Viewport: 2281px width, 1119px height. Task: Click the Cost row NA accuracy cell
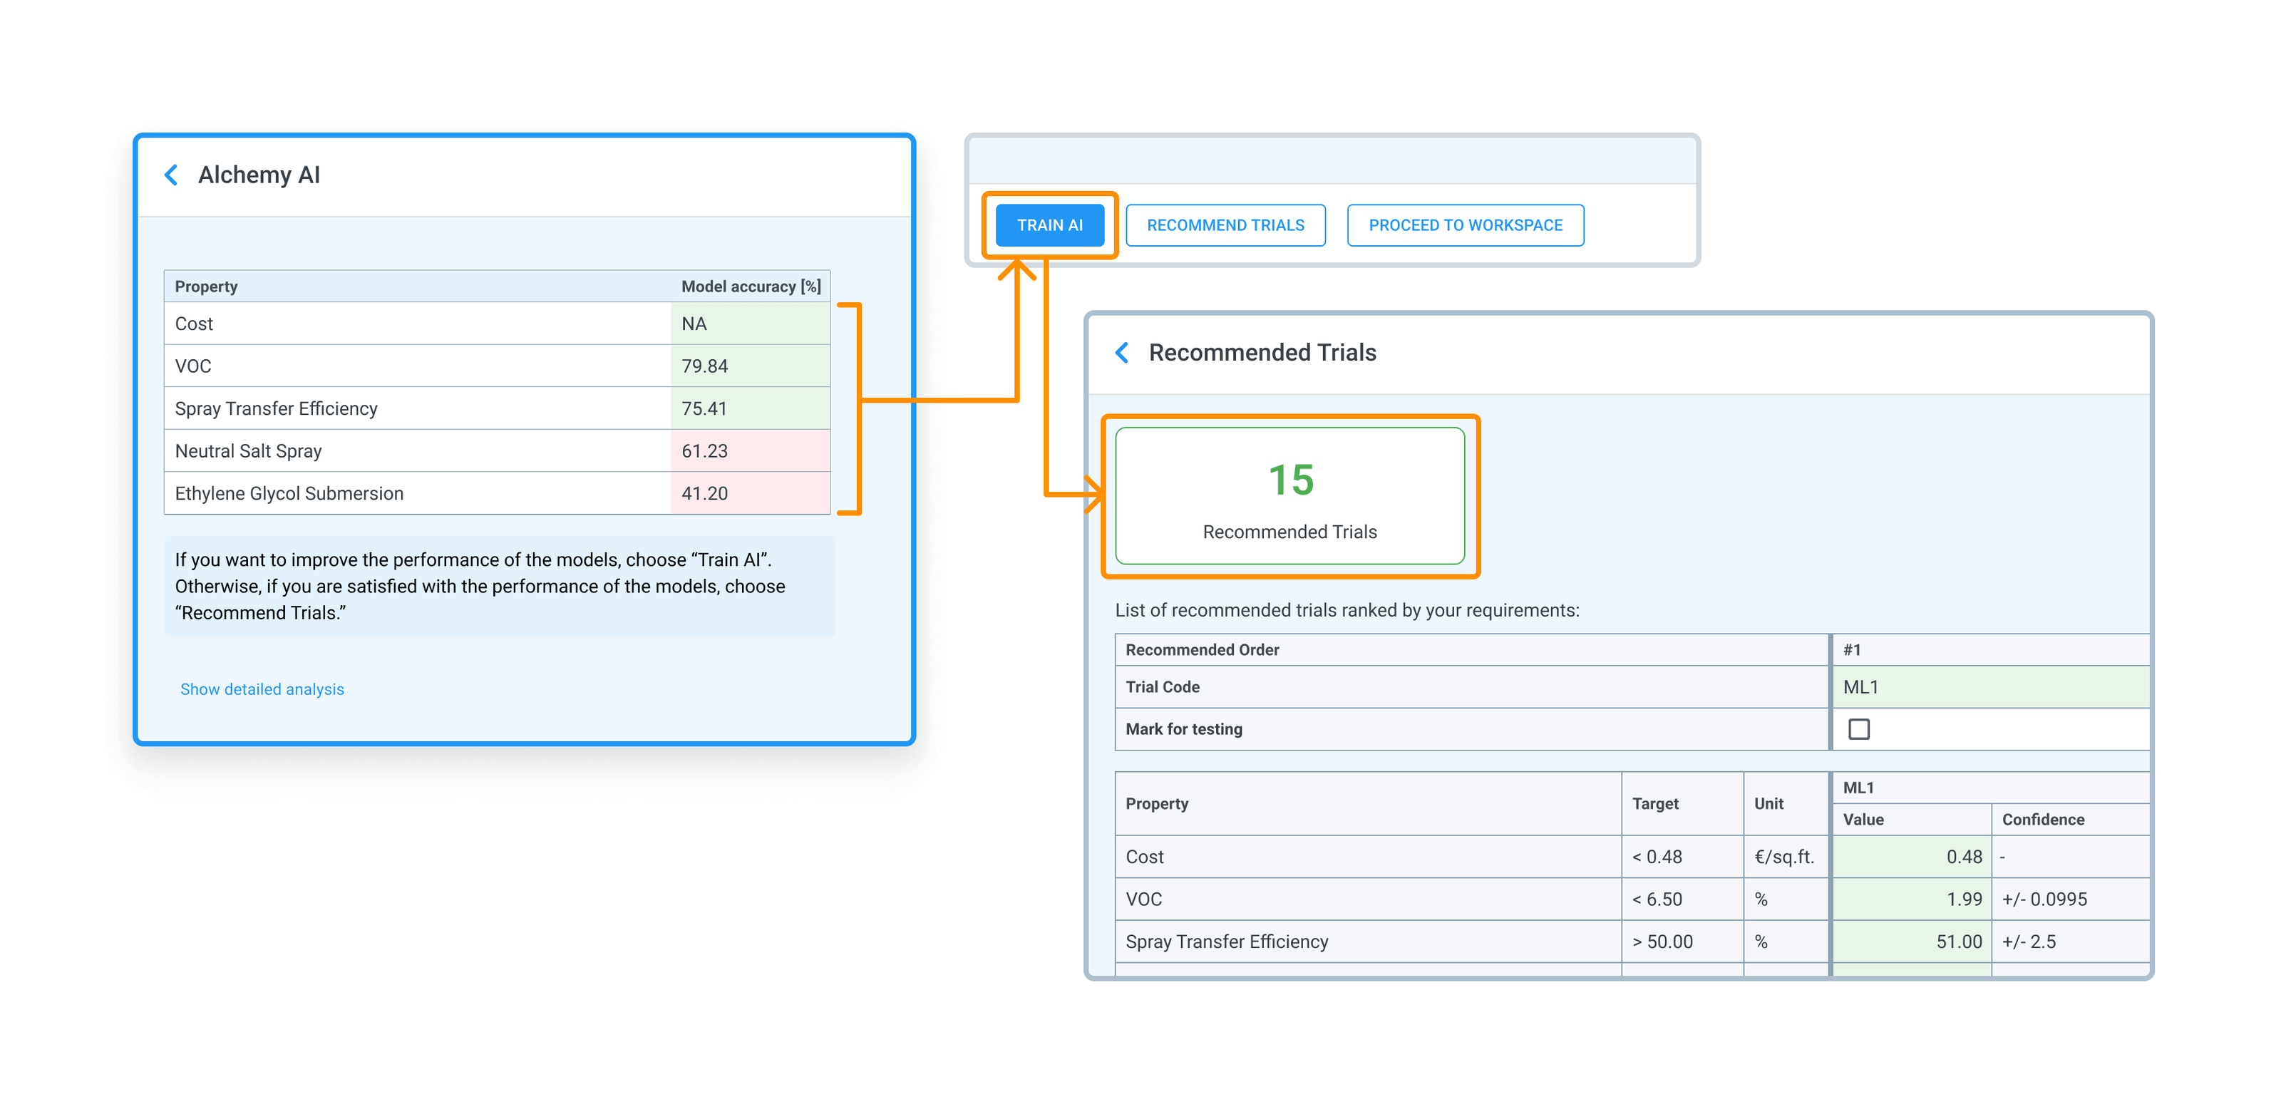click(749, 324)
